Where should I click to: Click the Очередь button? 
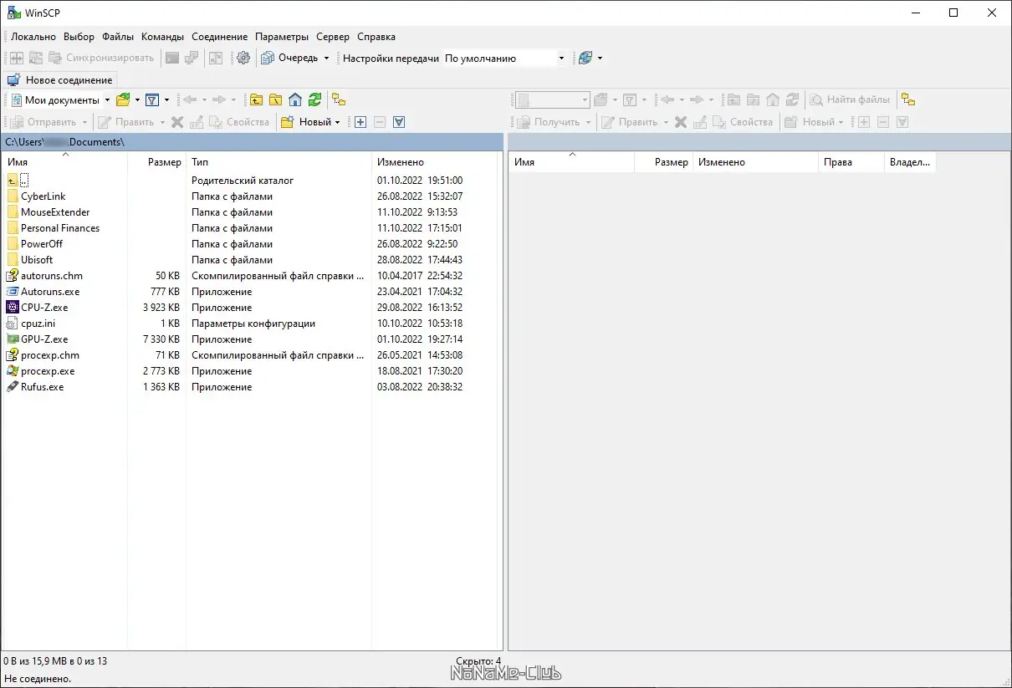tap(289, 59)
